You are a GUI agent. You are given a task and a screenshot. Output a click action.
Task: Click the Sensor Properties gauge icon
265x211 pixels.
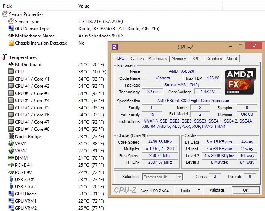tap(5, 14)
